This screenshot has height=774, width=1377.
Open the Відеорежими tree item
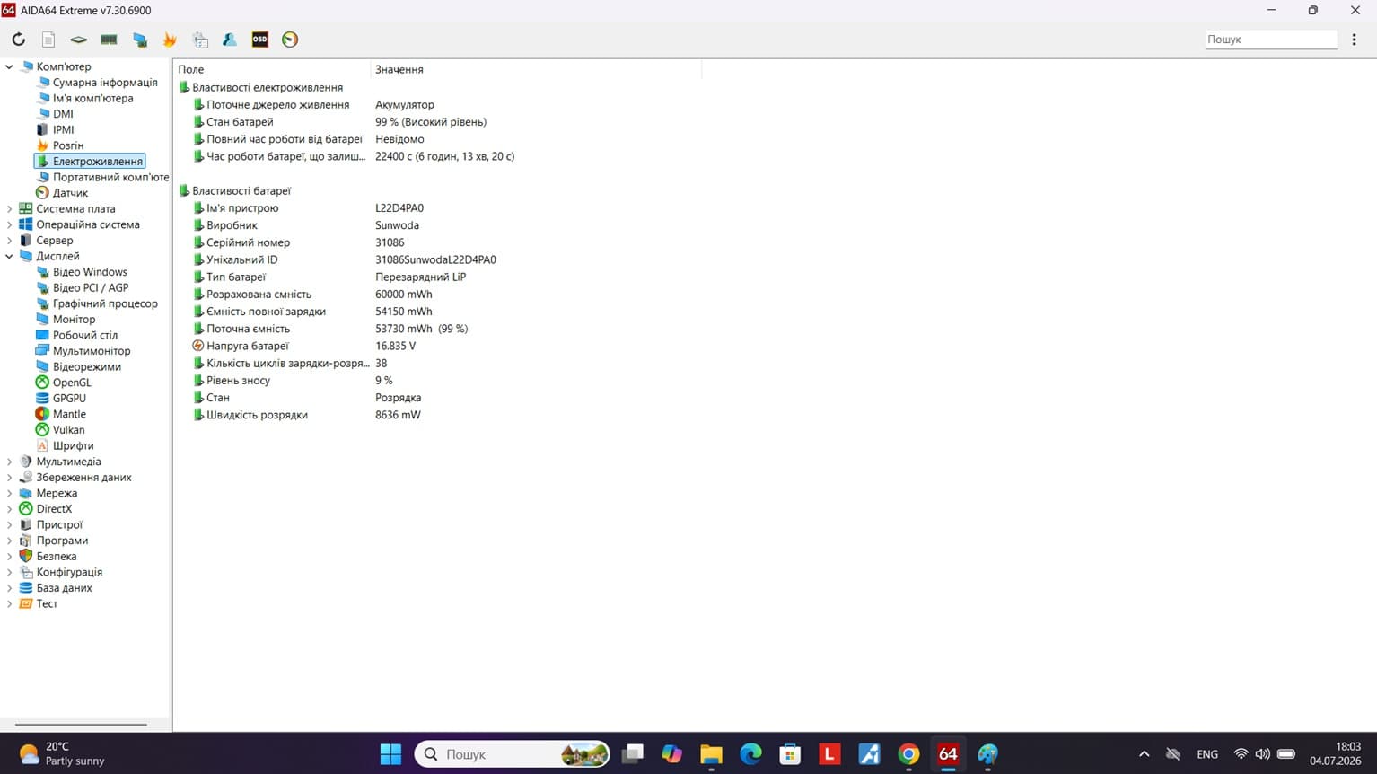pyautogui.click(x=86, y=366)
